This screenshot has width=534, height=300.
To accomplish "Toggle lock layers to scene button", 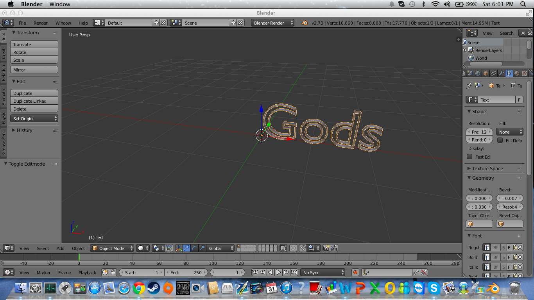I will click(283, 248).
